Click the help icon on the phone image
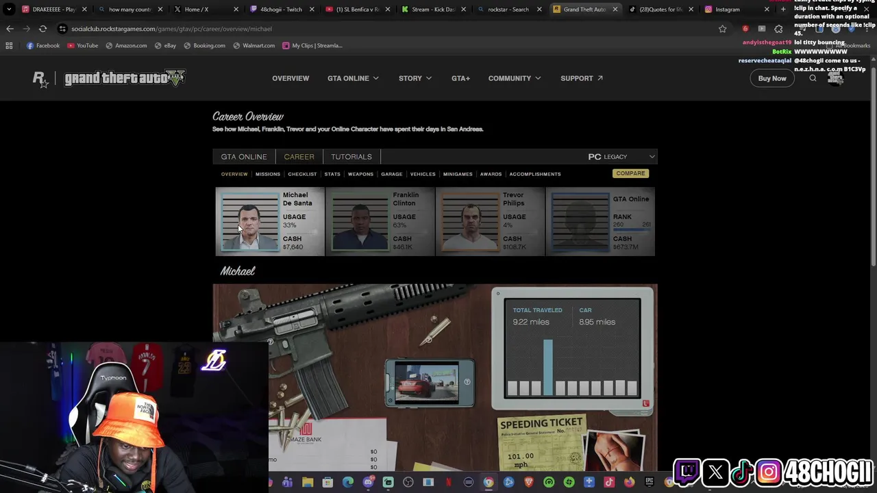The height and width of the screenshot is (493, 877). tap(467, 382)
